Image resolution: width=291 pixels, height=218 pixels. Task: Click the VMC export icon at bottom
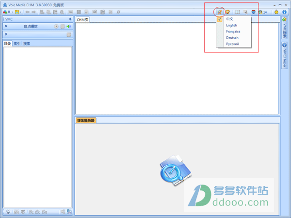coord(31,212)
